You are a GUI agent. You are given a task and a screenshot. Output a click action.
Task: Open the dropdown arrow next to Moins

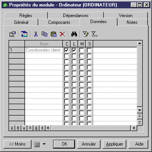(x=44, y=144)
